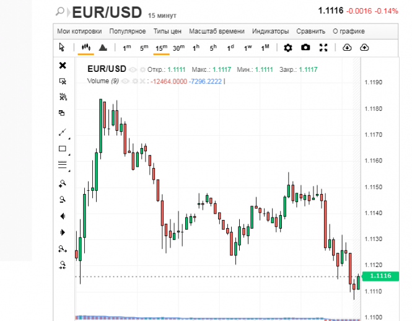The height and width of the screenshot is (321, 412).
Task: Select 15 minute timeframe
Action: coord(161,48)
